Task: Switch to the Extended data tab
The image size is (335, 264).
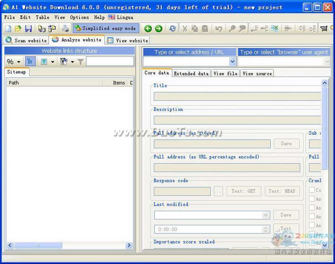Action: [x=191, y=73]
